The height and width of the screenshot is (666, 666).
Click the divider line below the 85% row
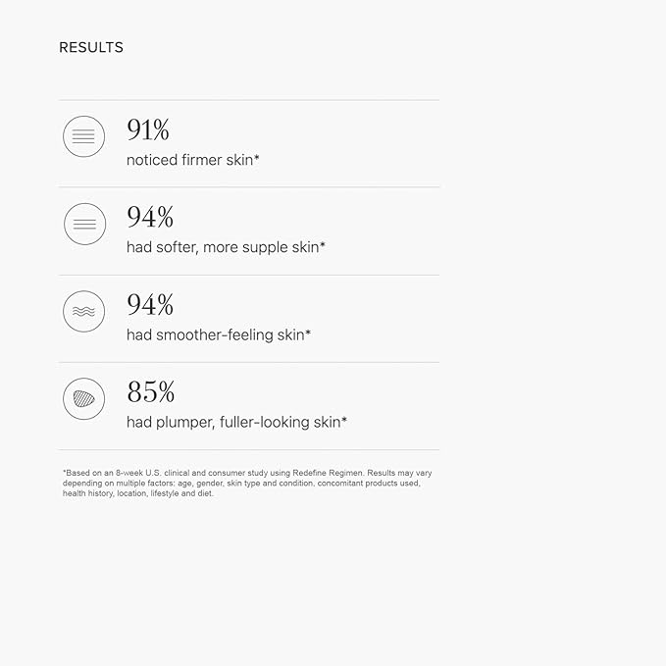pyautogui.click(x=249, y=450)
